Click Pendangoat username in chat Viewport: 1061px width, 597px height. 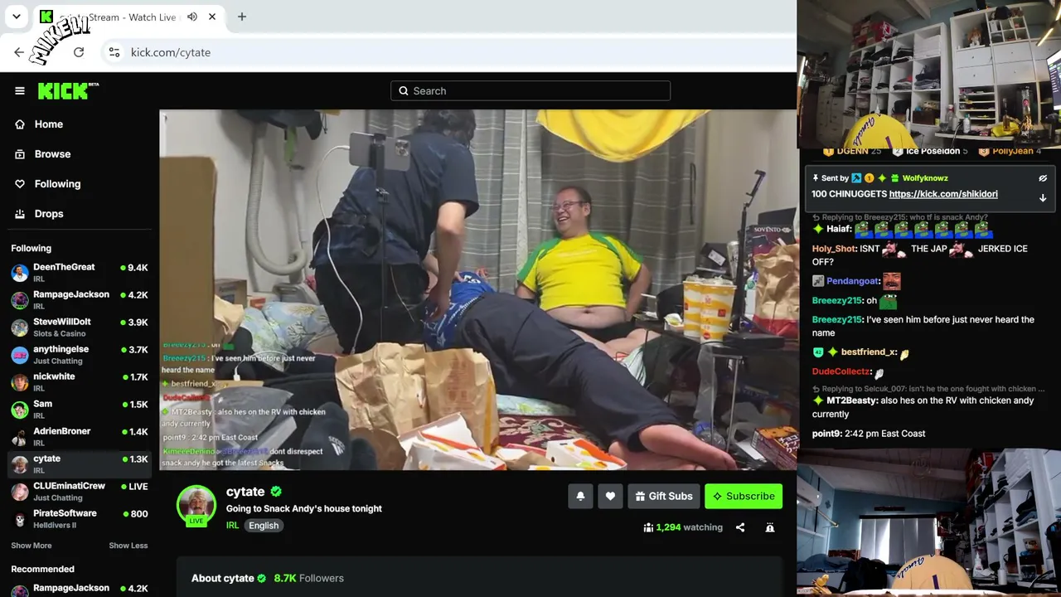(x=853, y=281)
